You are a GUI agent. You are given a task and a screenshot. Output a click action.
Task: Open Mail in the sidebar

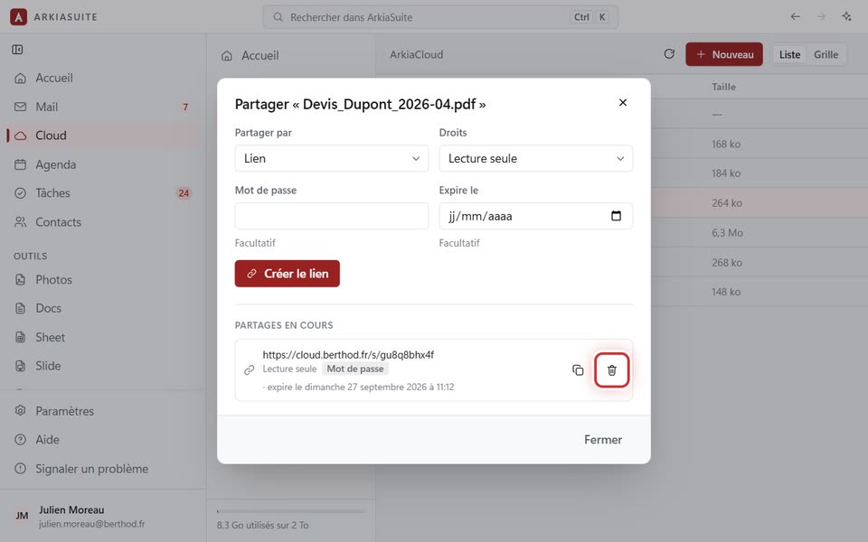coord(103,107)
